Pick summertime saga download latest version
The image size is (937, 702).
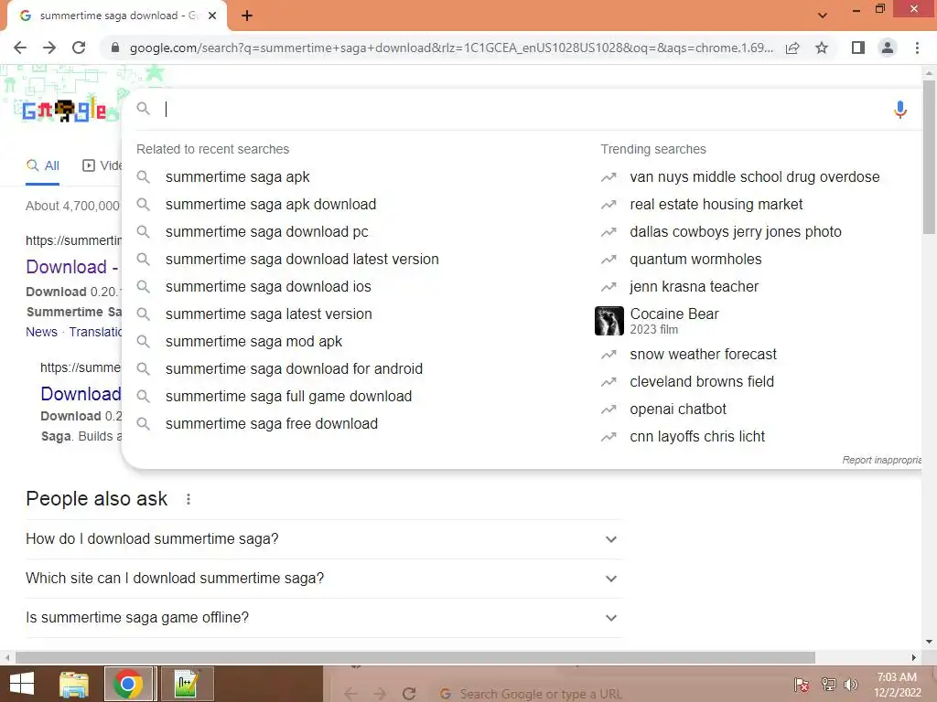pyautogui.click(x=302, y=260)
